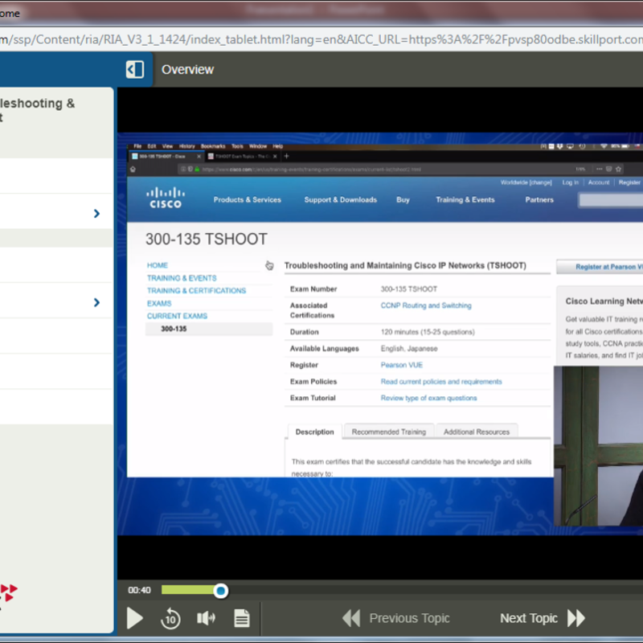
Task: Open the CCNP Routing and Switching link
Action: coord(426,305)
